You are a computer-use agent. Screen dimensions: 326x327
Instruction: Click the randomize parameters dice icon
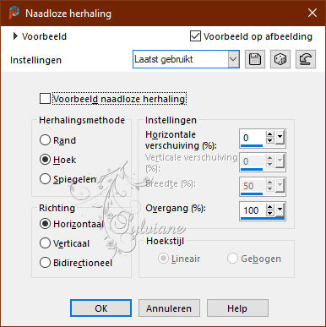pos(280,59)
